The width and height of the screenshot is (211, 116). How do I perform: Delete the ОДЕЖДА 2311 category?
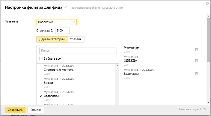(x=196, y=61)
